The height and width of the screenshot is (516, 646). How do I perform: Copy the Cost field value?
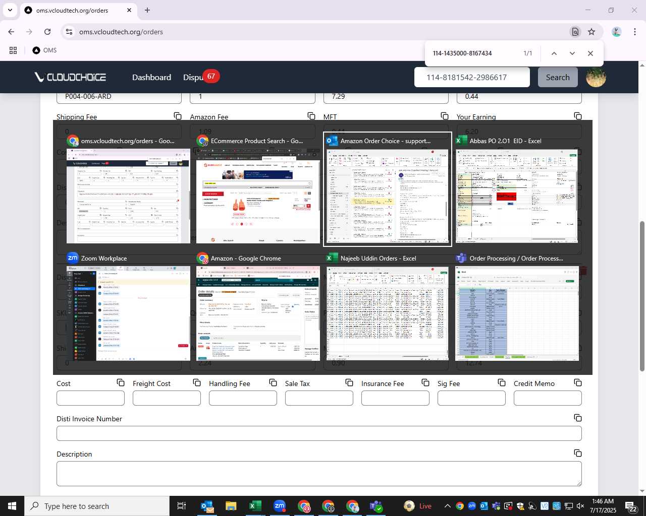pyautogui.click(x=121, y=383)
